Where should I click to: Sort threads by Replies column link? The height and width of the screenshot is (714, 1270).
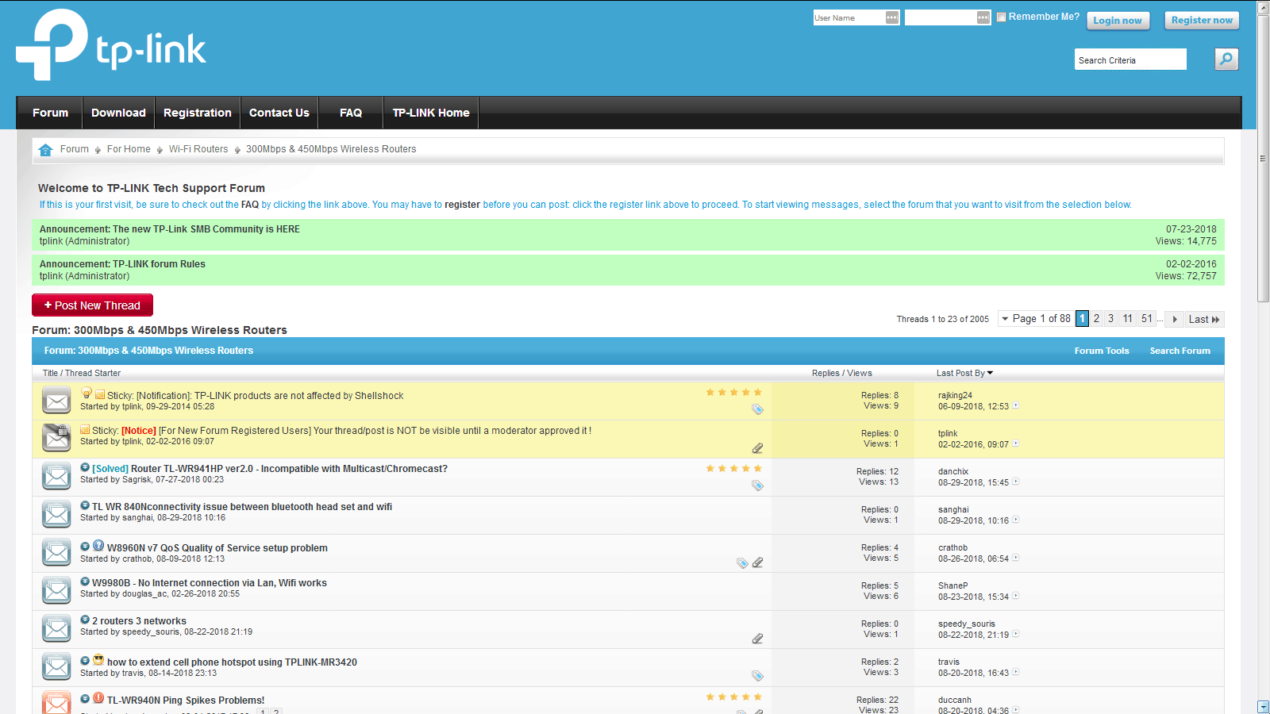coord(825,373)
